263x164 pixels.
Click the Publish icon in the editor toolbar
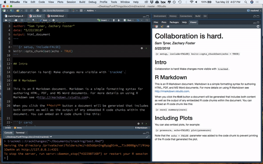point(138,20)
